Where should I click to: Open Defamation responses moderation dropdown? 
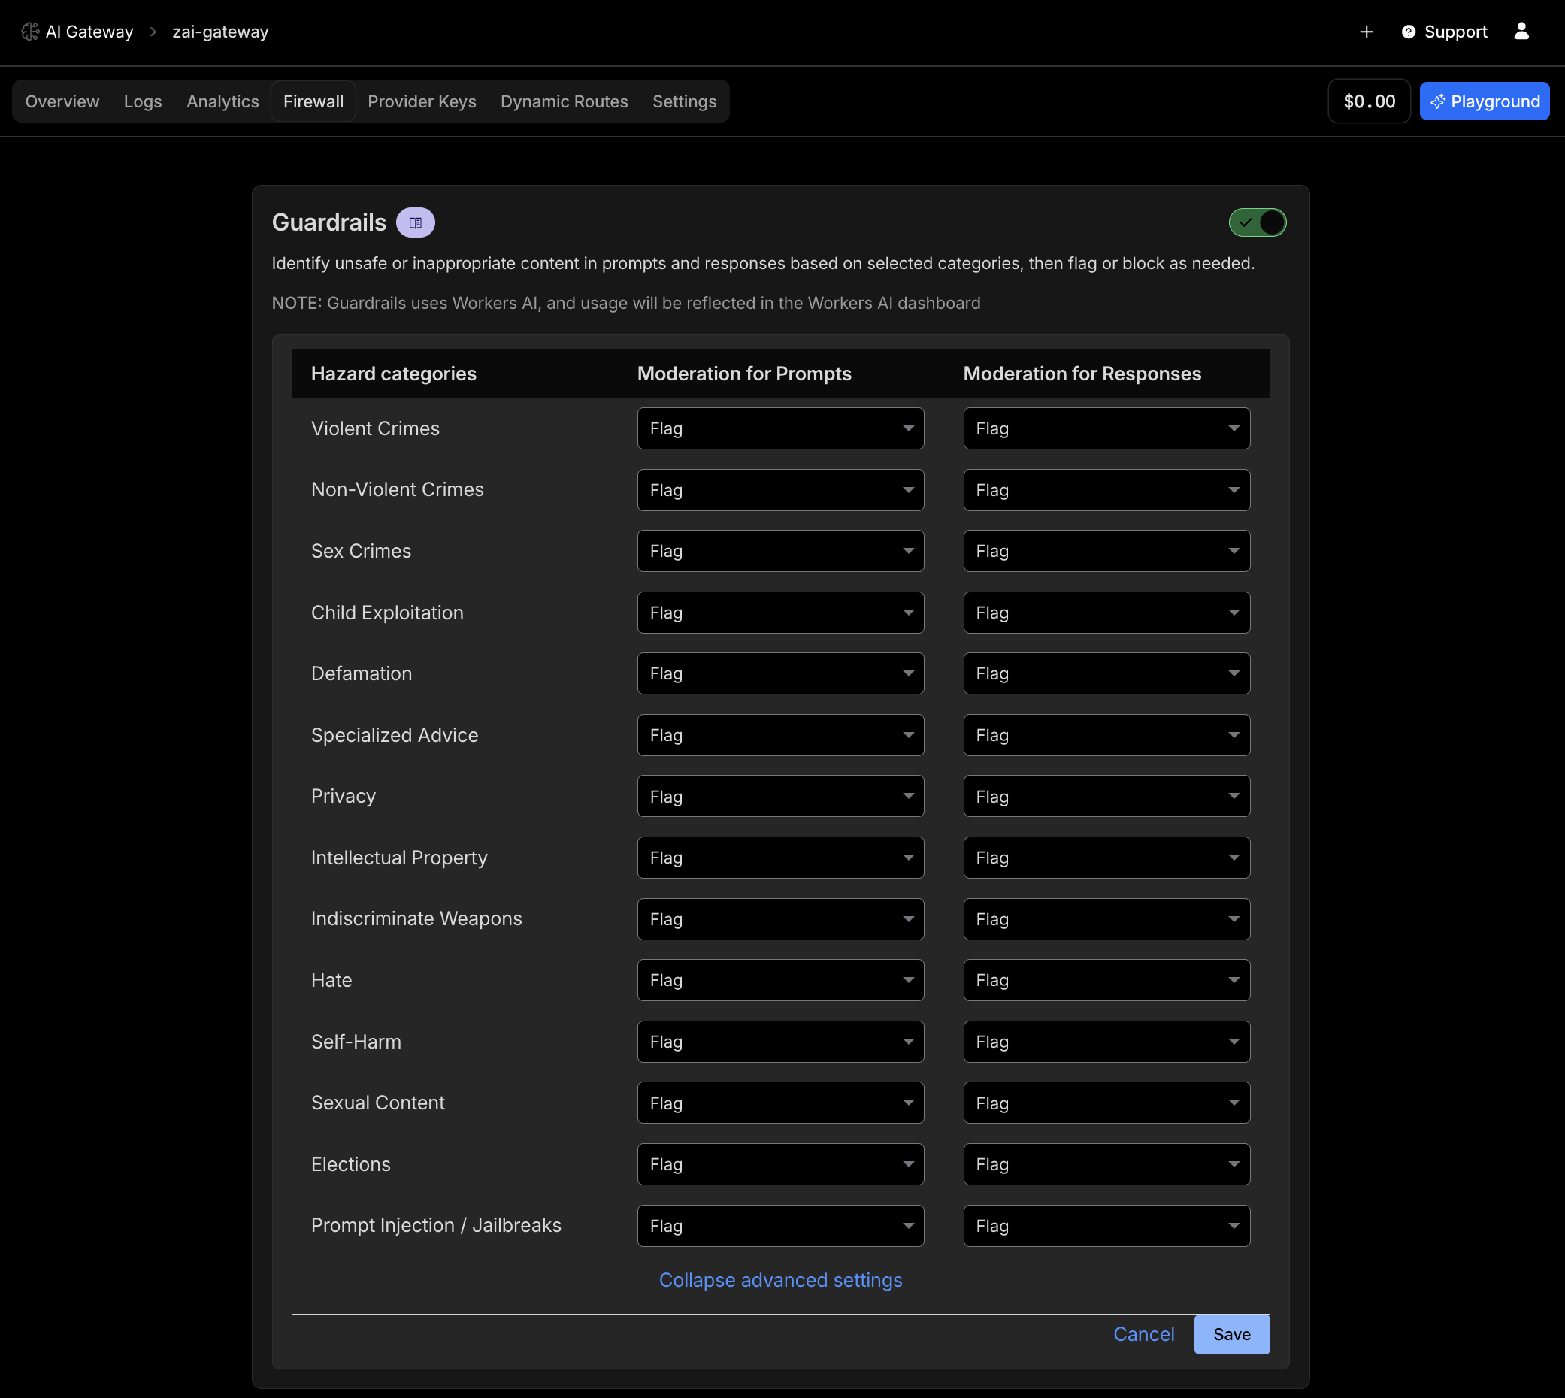pyautogui.click(x=1106, y=673)
